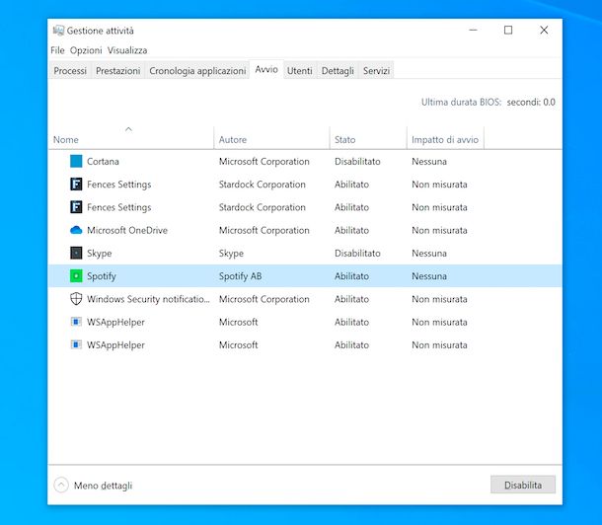Click the Microsoft OneDrive cloud icon
602x525 pixels.
[x=76, y=230]
